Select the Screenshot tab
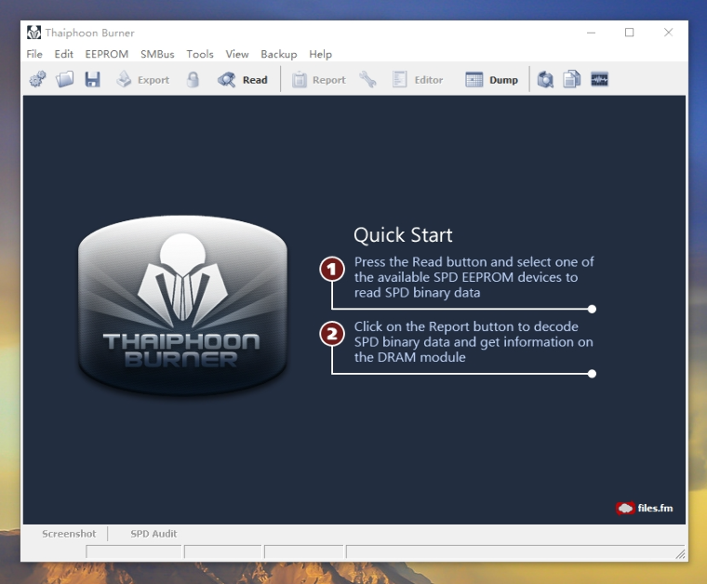Viewport: 707px width, 584px height. tap(69, 534)
